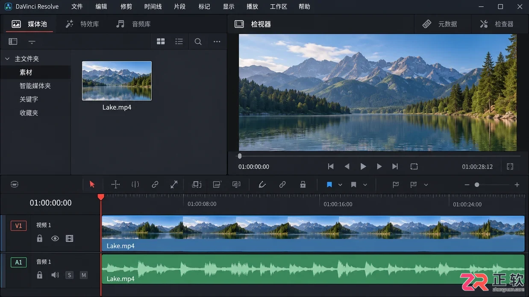Open the 元数据 panel
This screenshot has width=529, height=297.
coord(440,24)
